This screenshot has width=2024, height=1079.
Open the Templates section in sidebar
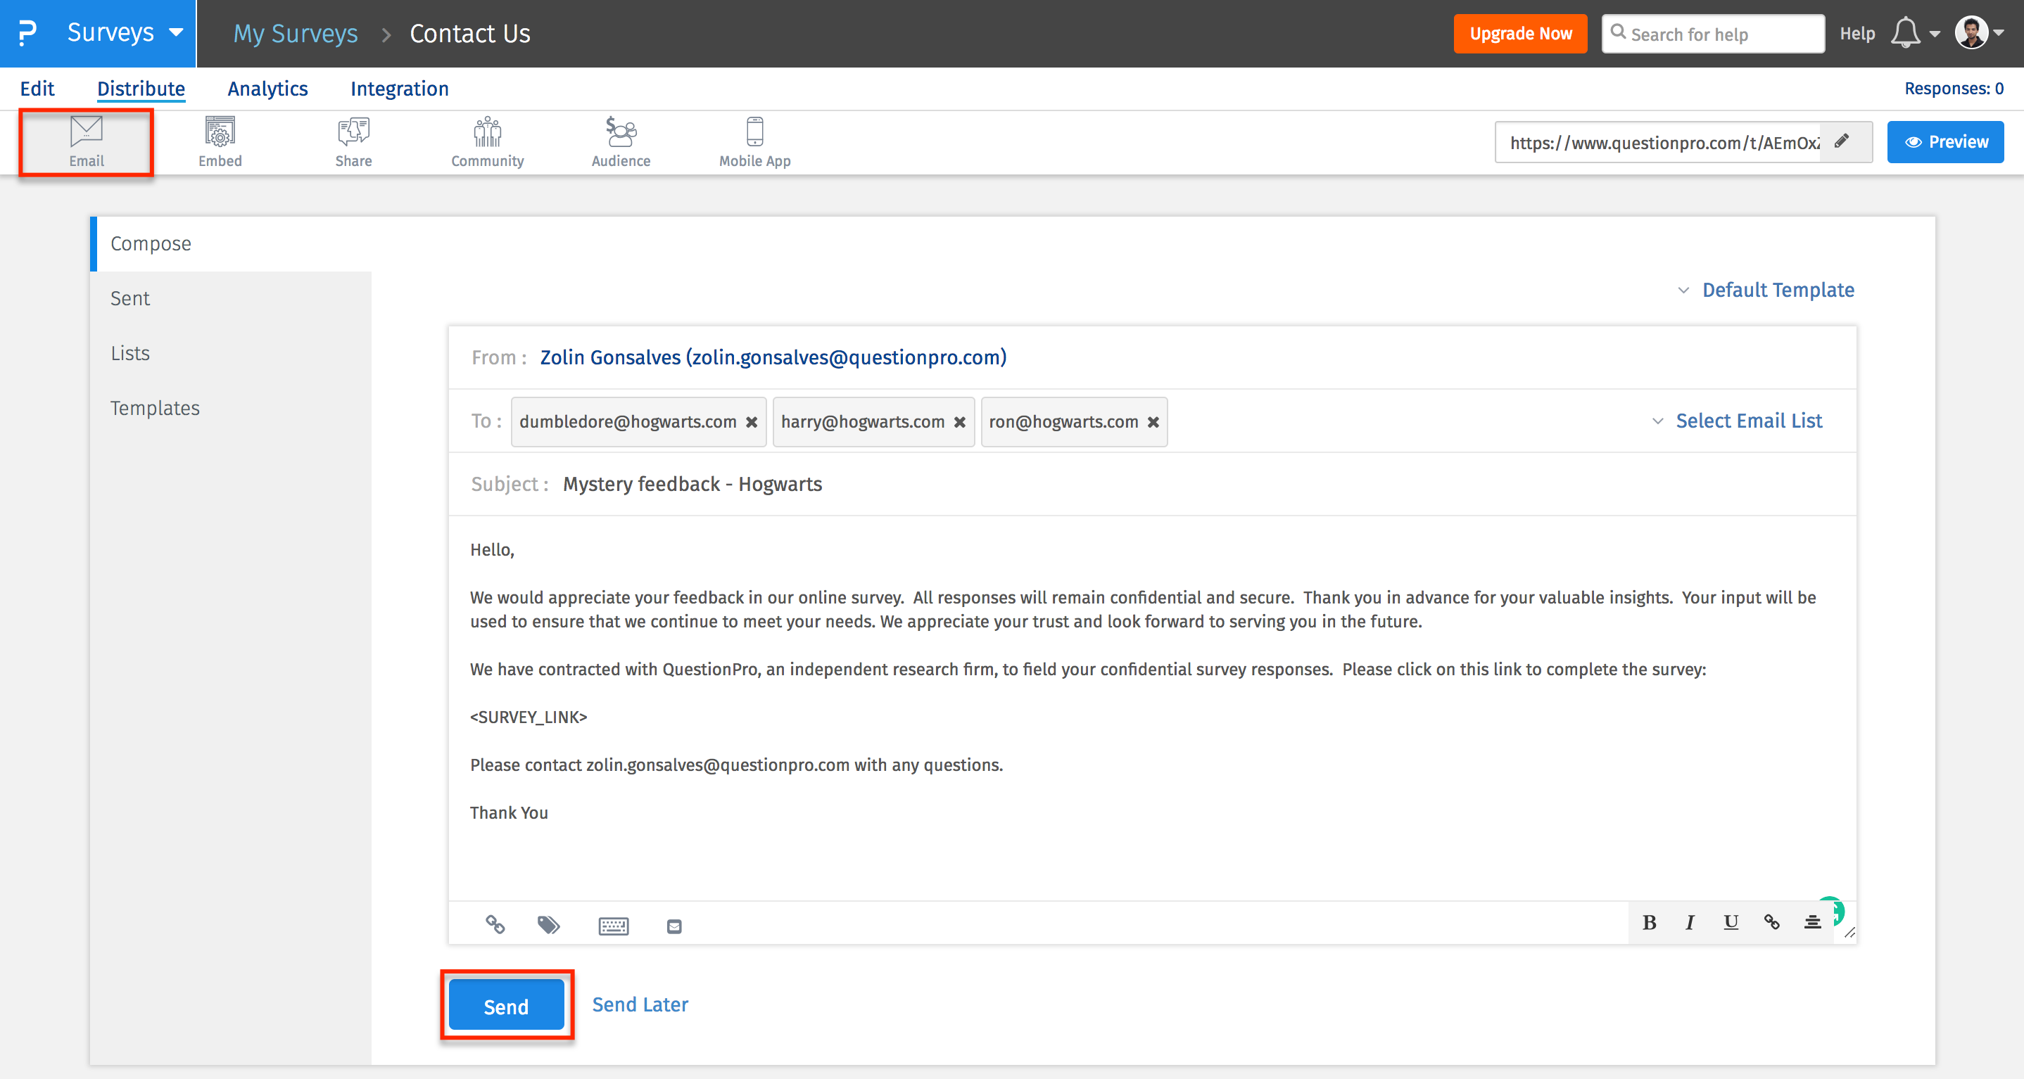point(232,409)
